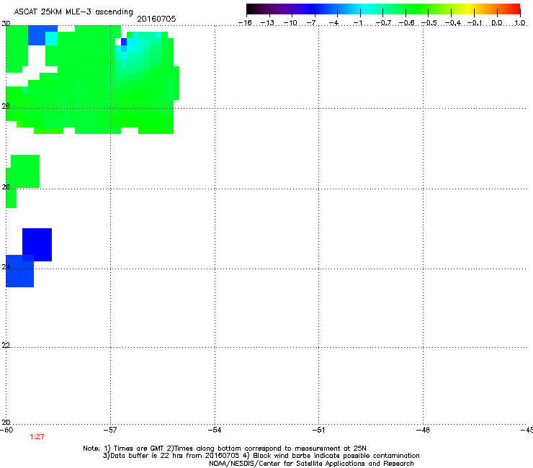Click the longitude label "-51"

(x=318, y=430)
